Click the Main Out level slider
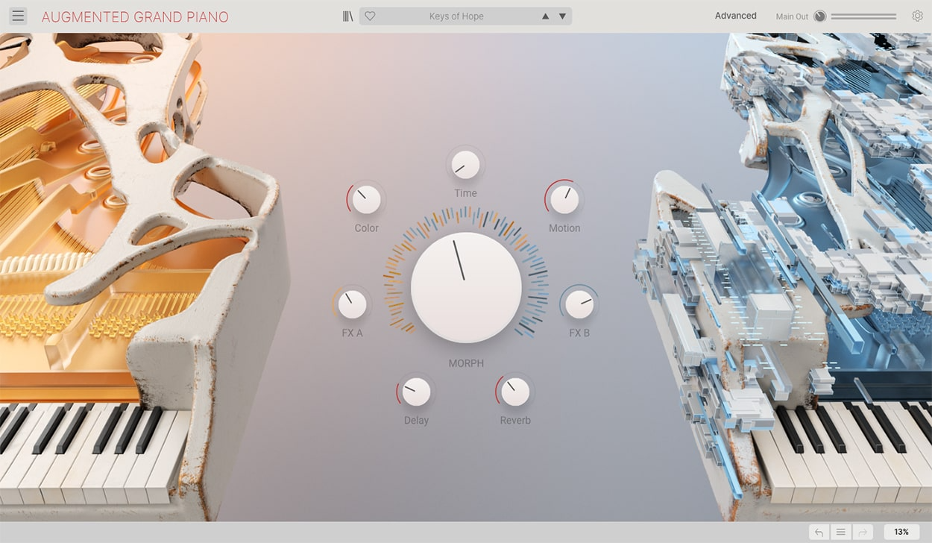 coord(863,16)
